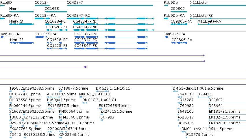
Task: Click the 2644133 feature label
Action: click(186, 94)
